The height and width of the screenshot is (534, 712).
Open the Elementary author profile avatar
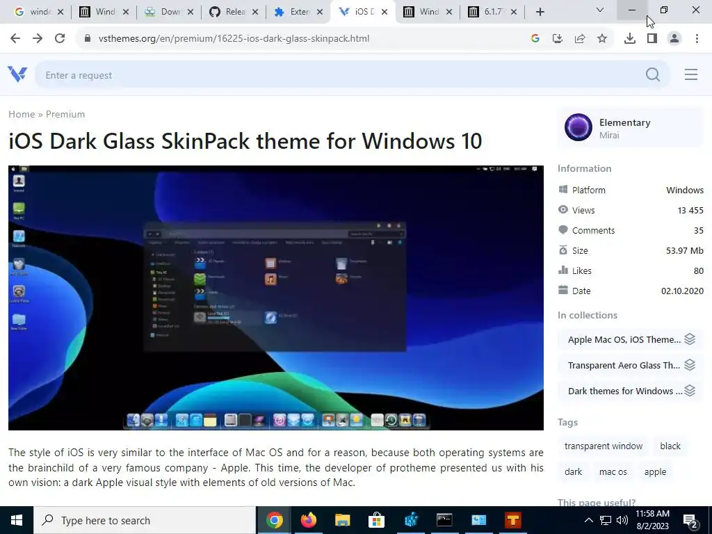[578, 127]
